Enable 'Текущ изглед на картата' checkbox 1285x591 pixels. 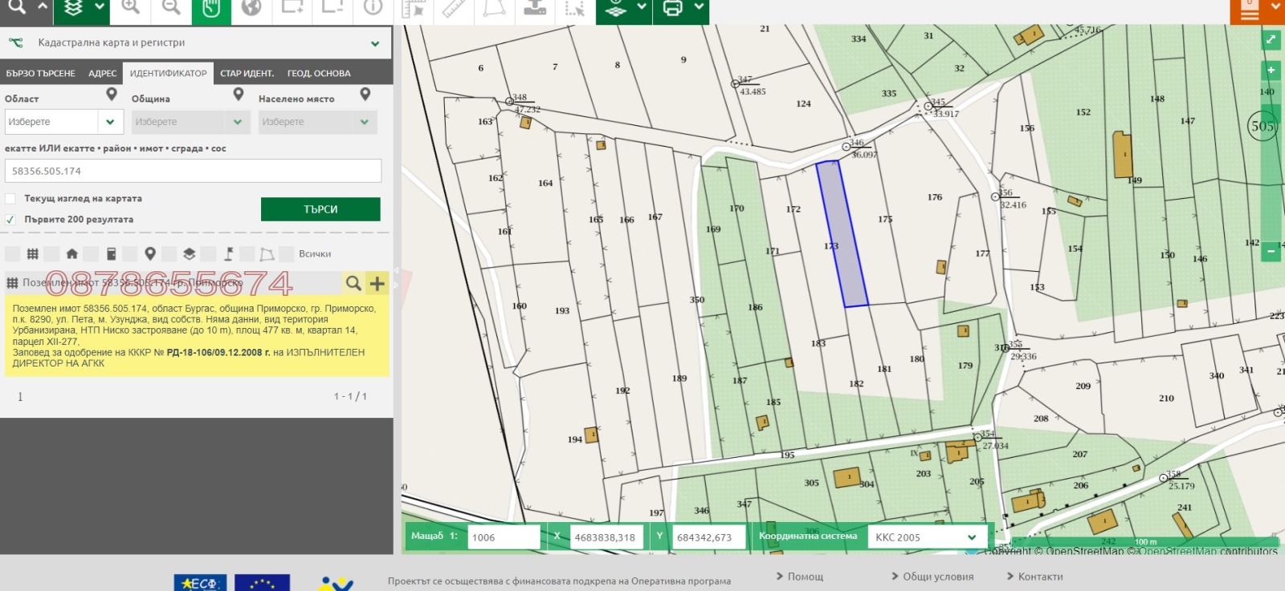[x=10, y=199]
